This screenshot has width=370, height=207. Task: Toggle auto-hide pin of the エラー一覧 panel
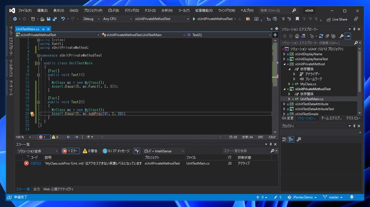click(271, 144)
